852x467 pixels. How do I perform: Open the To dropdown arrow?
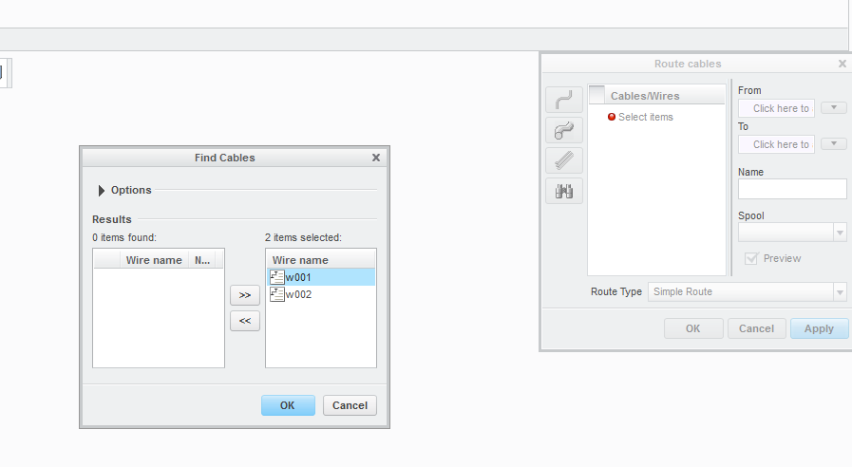tap(834, 143)
